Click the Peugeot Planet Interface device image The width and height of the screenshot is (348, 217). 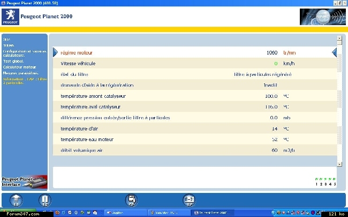[x=25, y=182]
